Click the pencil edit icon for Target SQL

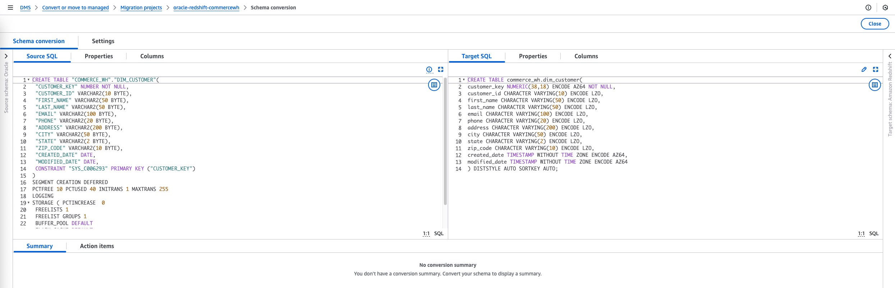click(864, 69)
